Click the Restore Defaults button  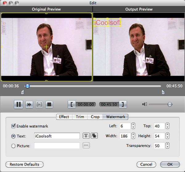click(x=24, y=164)
